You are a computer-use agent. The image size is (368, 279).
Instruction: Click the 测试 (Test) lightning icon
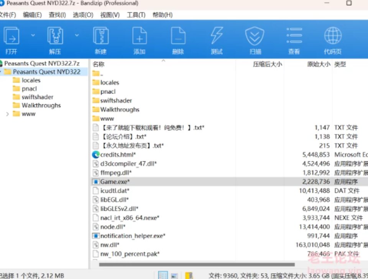pos(217,36)
